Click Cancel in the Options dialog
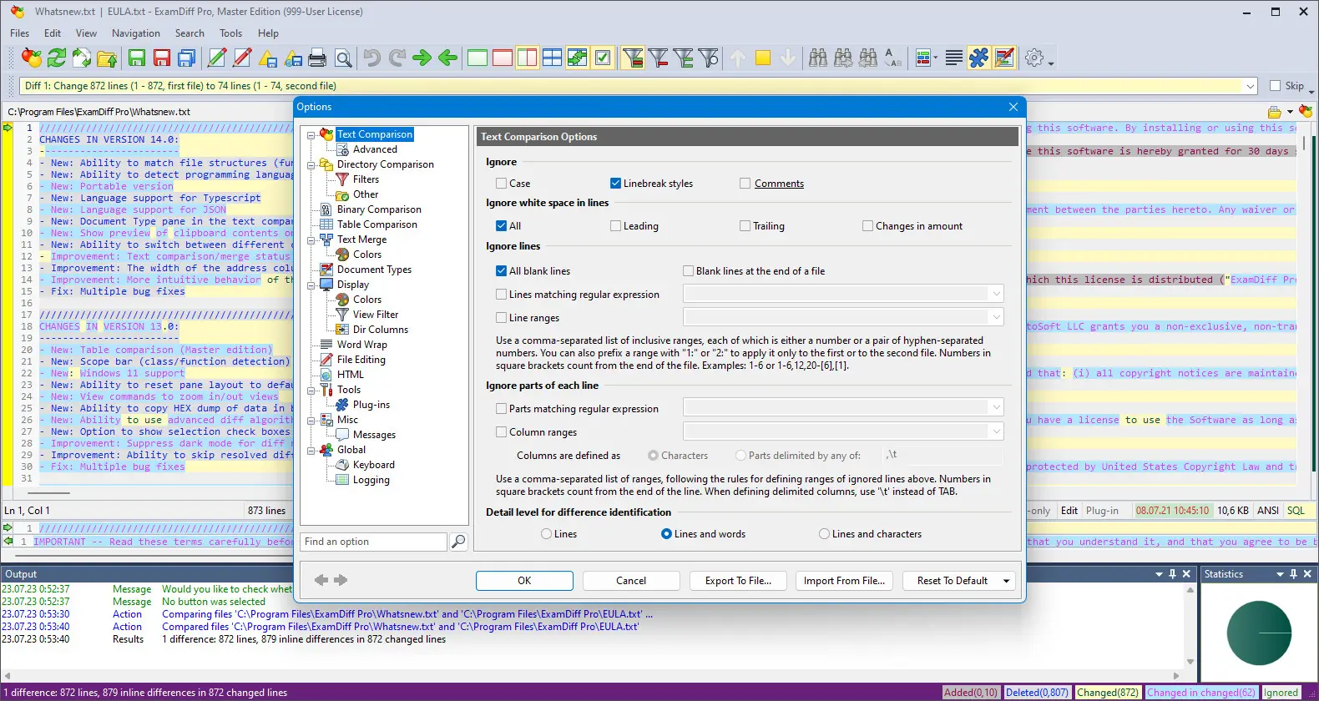Viewport: 1319px width, 701px height. [631, 581]
